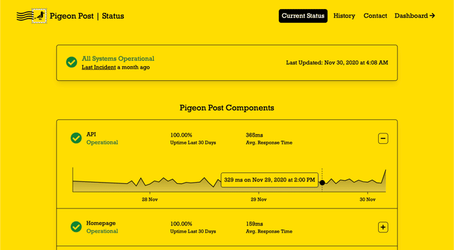
Task: Click the 28 Nov label on the chart axis
Action: coord(150,199)
